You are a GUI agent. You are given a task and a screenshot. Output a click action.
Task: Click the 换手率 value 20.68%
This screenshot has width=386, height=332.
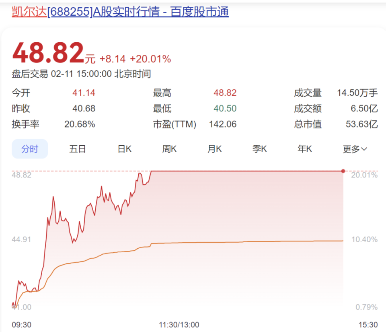click(80, 124)
